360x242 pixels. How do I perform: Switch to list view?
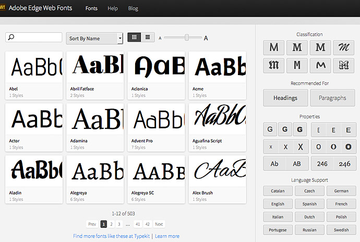148,37
